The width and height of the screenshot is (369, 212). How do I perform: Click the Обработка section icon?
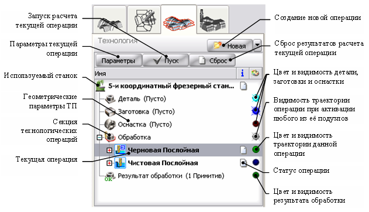pos(110,137)
